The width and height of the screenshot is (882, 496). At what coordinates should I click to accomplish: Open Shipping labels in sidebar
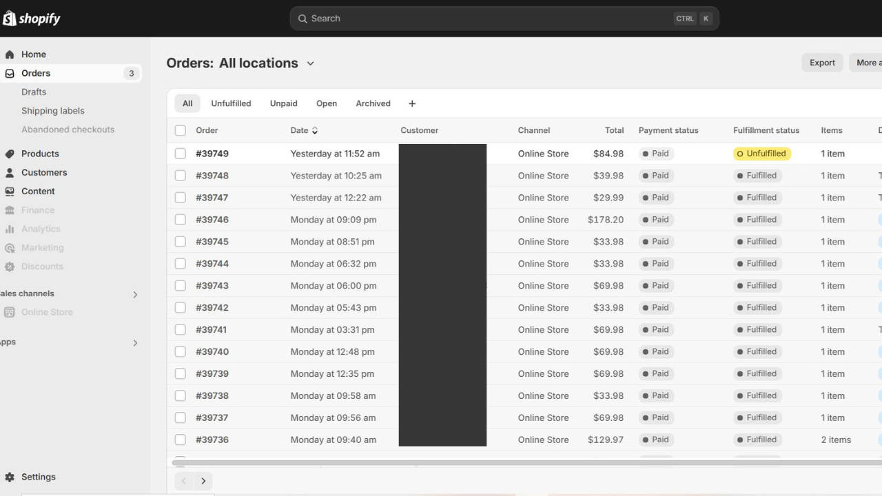tap(53, 110)
